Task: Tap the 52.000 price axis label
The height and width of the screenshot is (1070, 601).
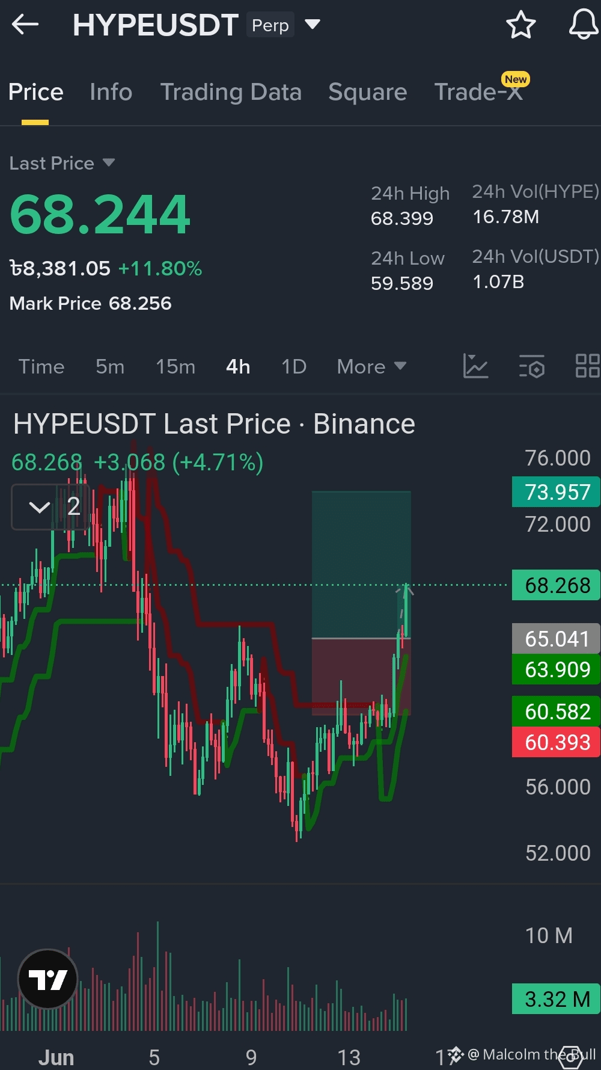Action: tap(558, 853)
